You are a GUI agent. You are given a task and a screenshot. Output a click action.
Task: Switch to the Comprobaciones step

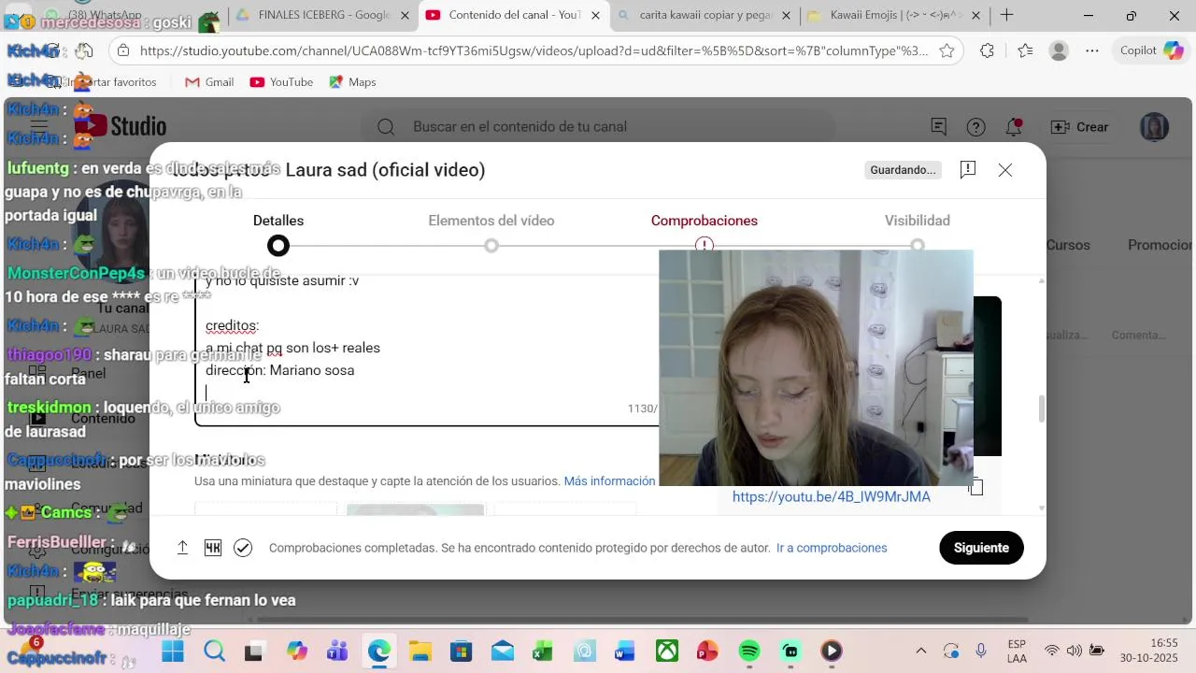705,221
